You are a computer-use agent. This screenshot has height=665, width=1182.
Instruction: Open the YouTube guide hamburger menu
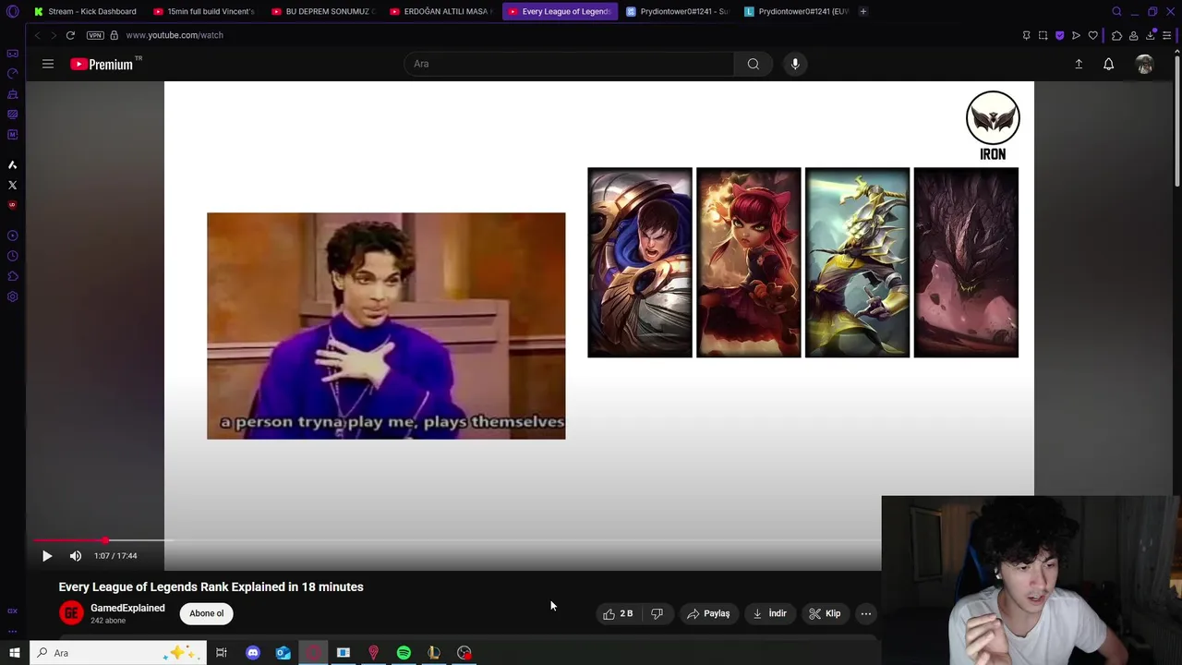[48, 64]
